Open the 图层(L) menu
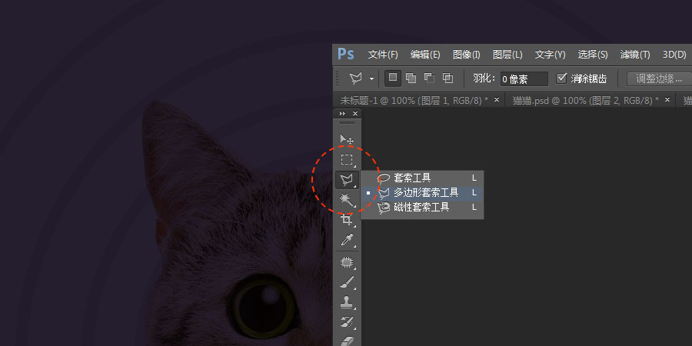 (x=507, y=55)
